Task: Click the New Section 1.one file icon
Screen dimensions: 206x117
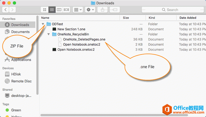Action: pos(54,29)
